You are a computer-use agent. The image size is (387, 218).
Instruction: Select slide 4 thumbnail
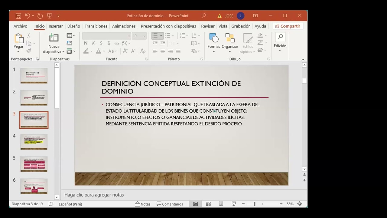coord(34,142)
